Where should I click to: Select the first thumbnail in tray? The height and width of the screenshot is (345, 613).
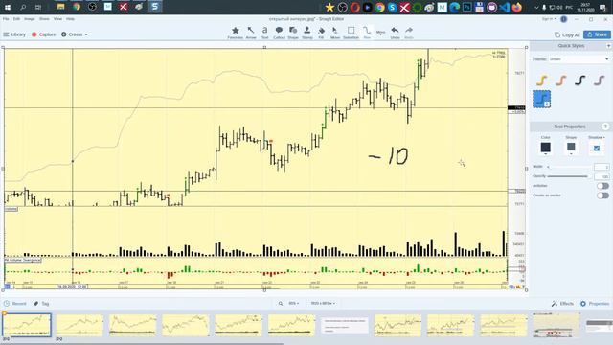27,325
